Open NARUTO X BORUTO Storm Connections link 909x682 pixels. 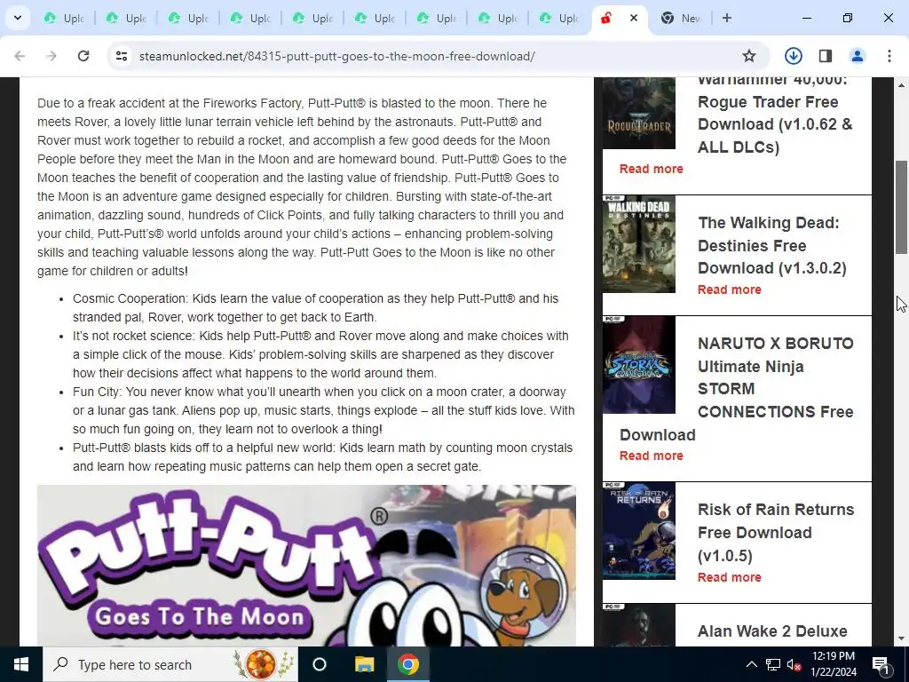pyautogui.click(x=737, y=389)
